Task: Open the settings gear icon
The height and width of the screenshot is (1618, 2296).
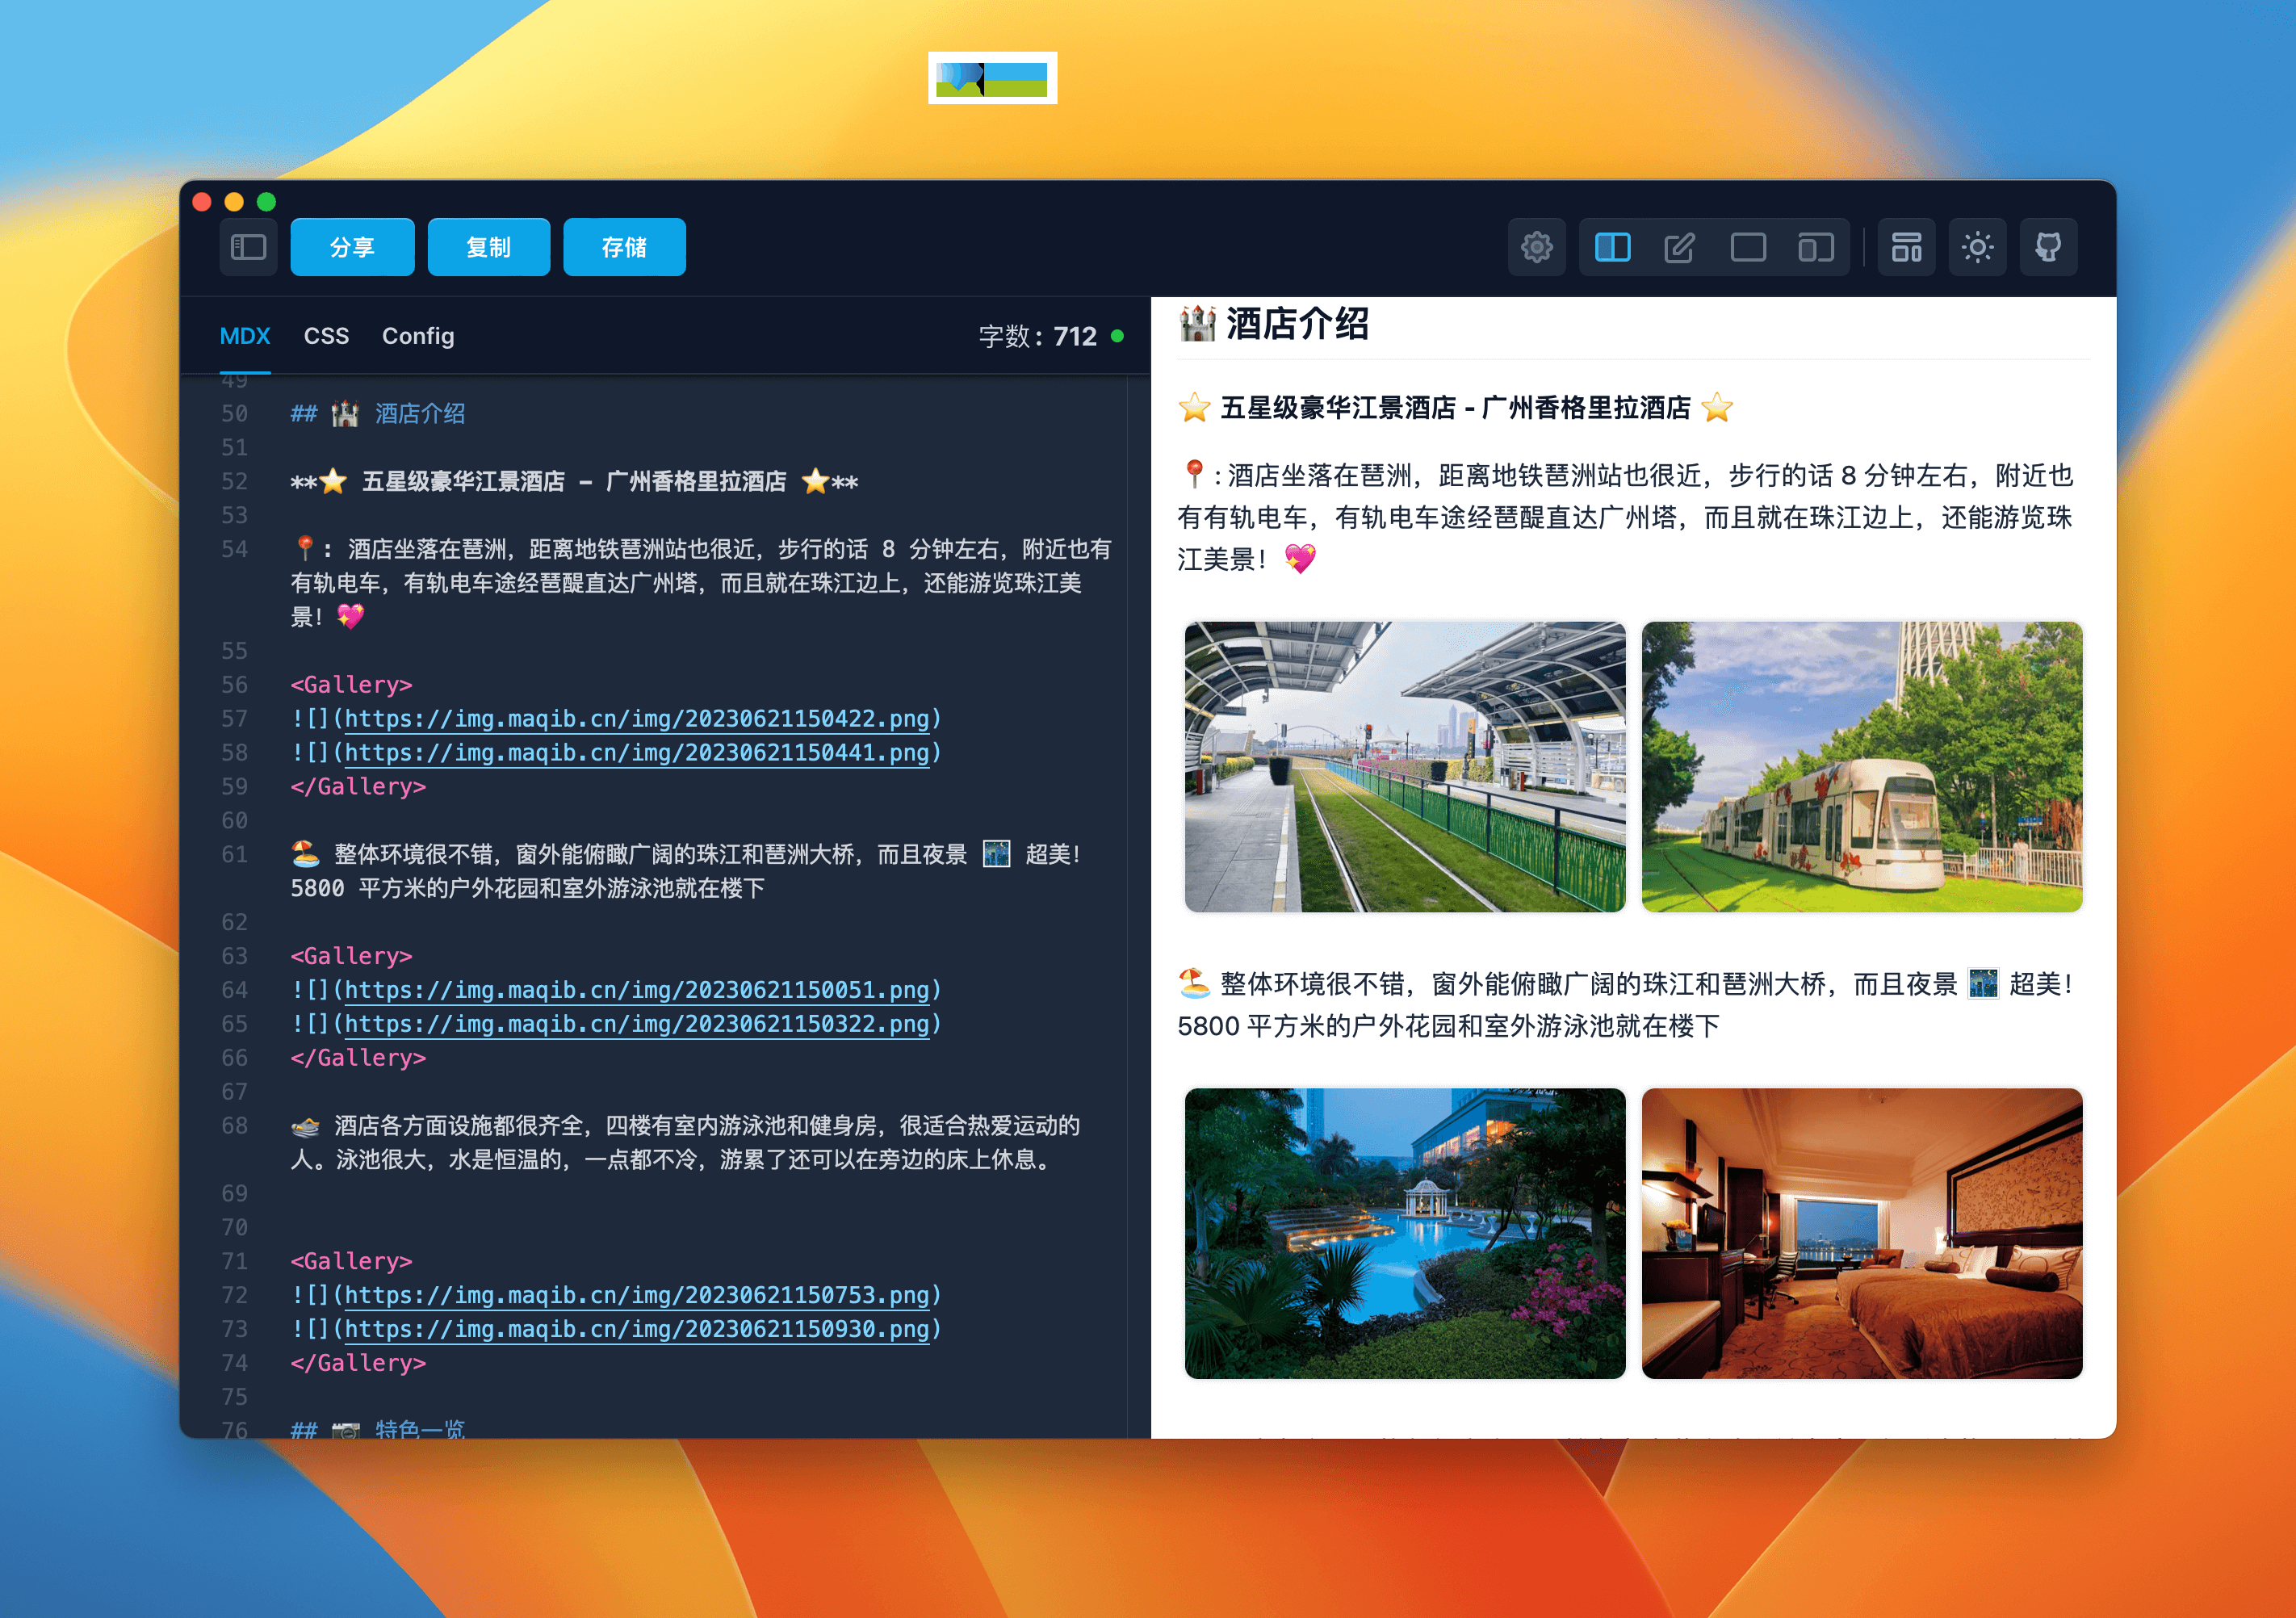Action: click(x=1536, y=247)
